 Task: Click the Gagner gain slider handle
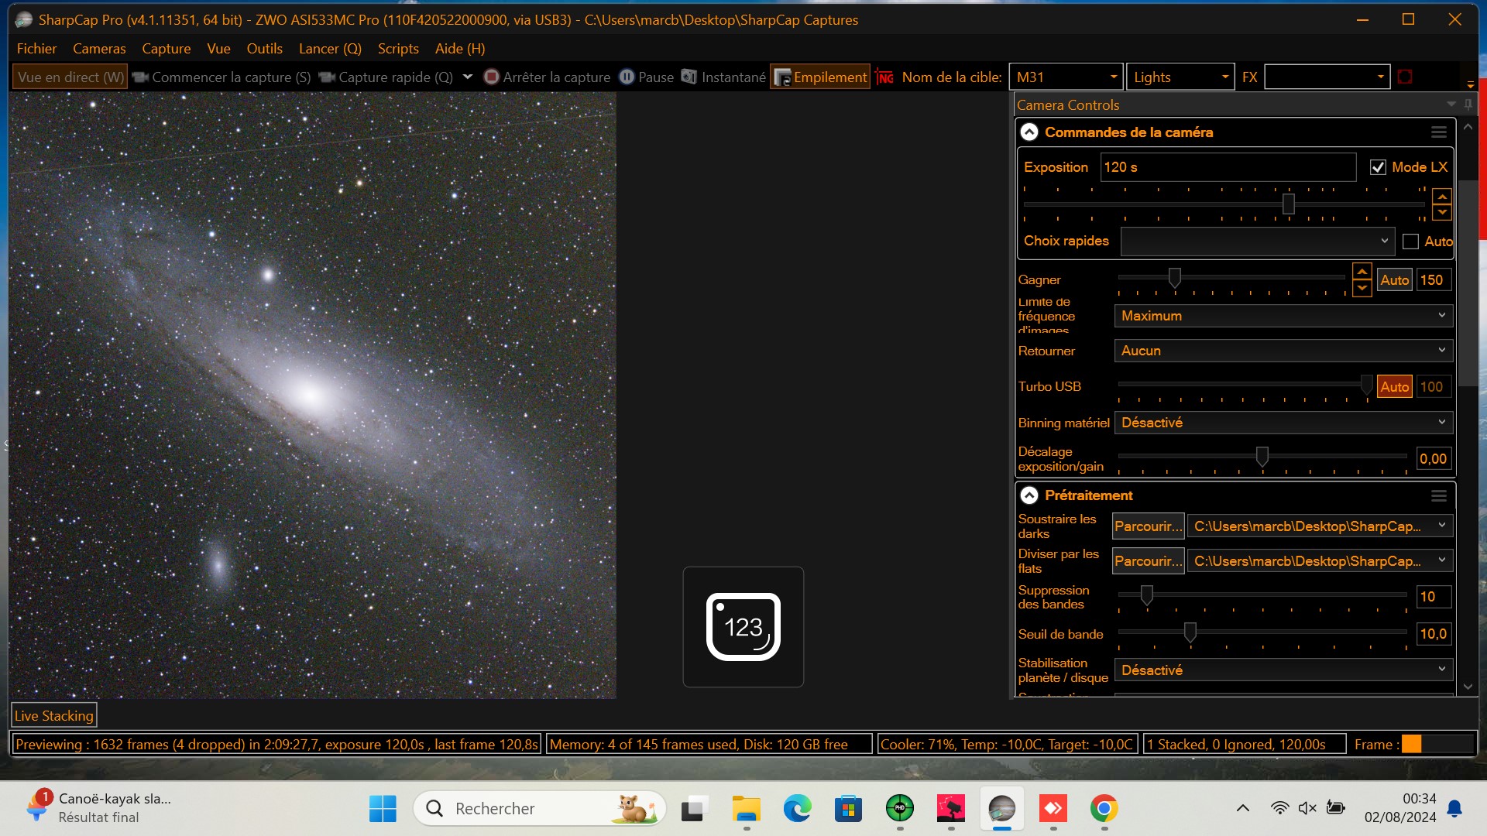(1175, 278)
